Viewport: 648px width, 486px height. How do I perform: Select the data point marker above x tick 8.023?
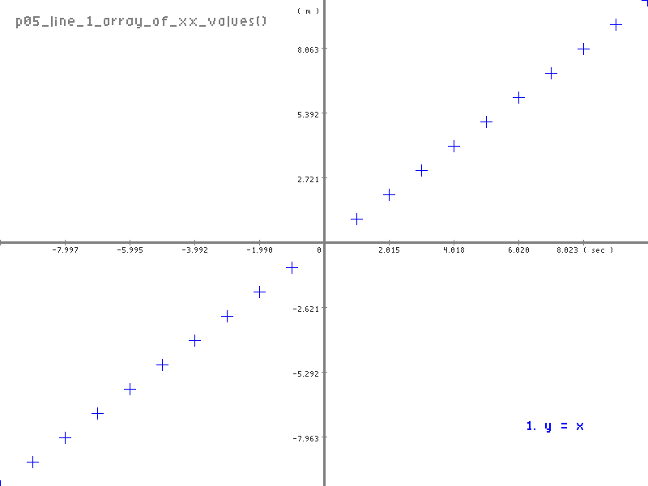click(x=583, y=49)
